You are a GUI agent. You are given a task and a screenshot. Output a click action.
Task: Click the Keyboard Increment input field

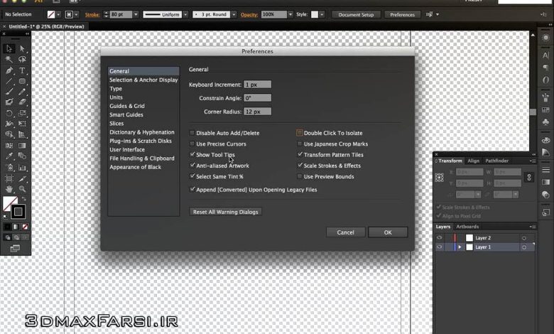[x=258, y=85]
